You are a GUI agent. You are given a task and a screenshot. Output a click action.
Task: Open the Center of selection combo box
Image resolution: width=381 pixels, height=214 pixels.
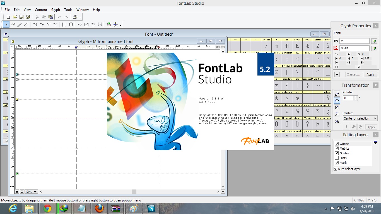(x=360, y=118)
